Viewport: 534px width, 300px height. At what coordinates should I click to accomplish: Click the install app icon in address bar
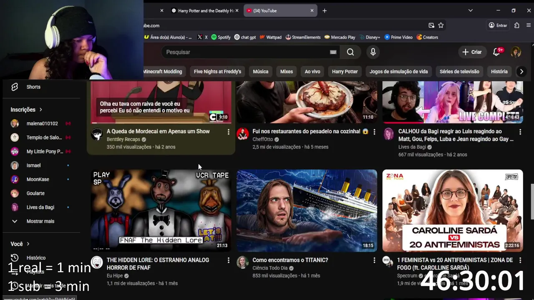pos(431,25)
